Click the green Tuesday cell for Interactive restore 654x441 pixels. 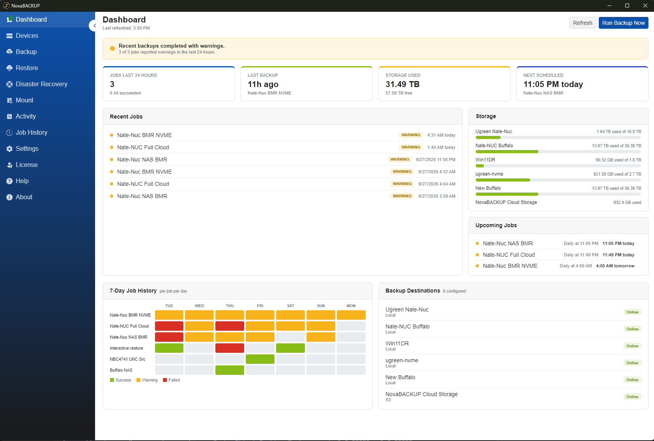169,348
